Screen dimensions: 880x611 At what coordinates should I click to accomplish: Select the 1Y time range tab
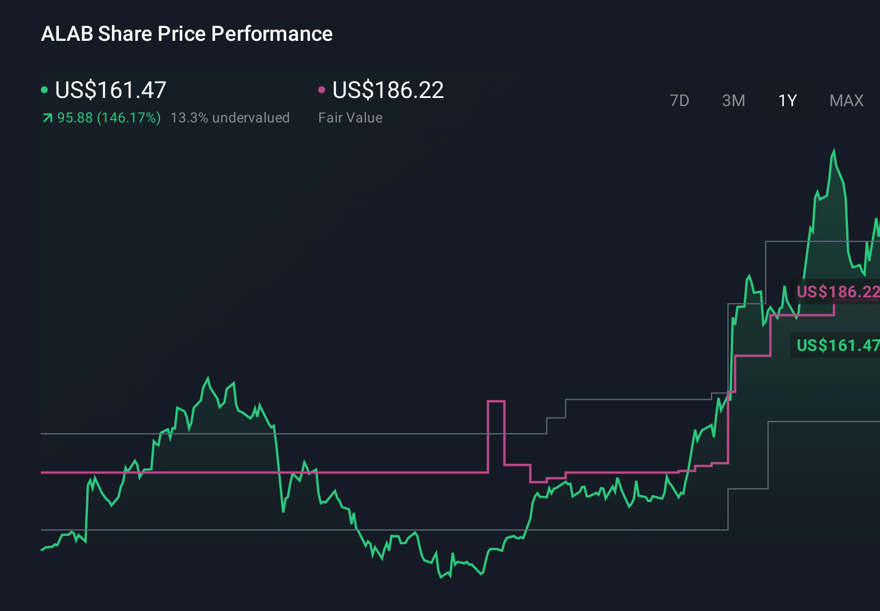(x=787, y=101)
